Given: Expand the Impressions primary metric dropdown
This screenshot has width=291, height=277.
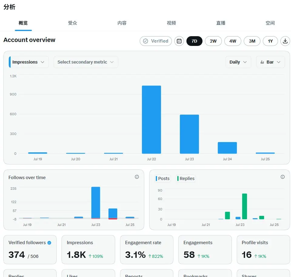Looking at the screenshot, I should coord(29,62).
